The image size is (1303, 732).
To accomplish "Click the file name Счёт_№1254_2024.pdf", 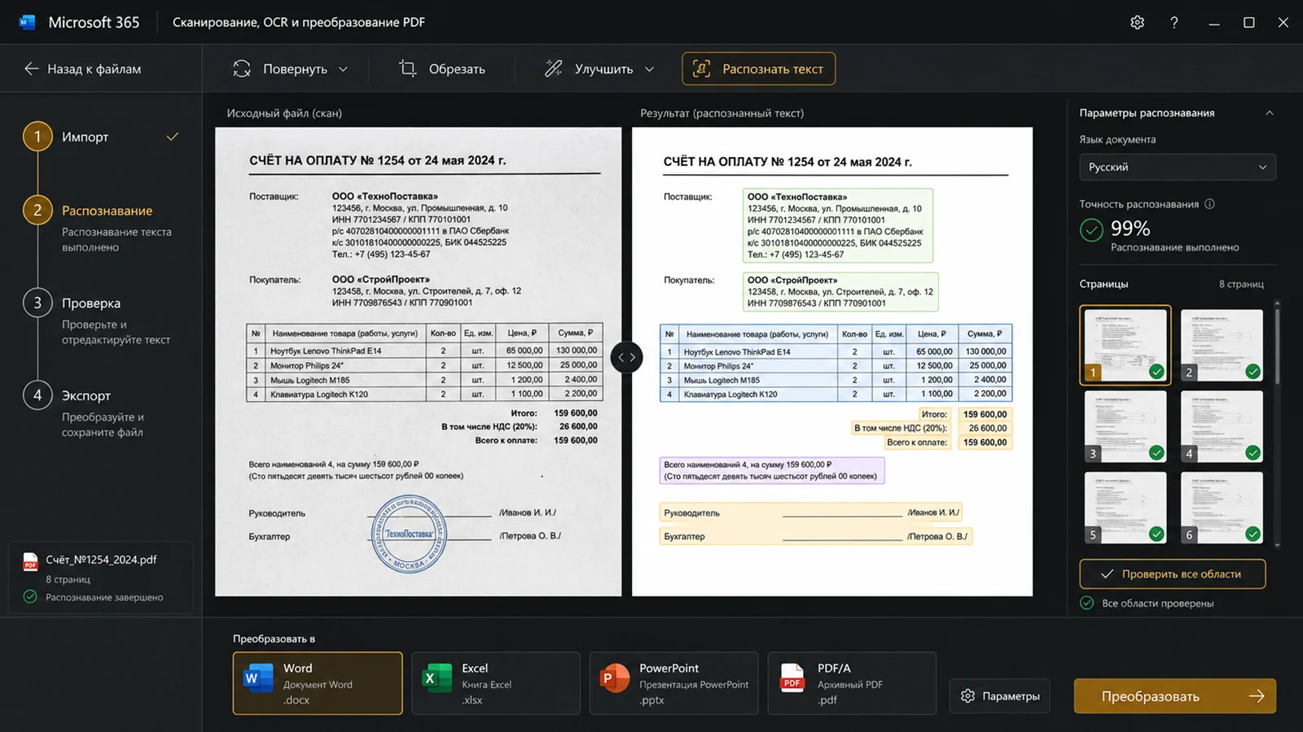I will 101,560.
